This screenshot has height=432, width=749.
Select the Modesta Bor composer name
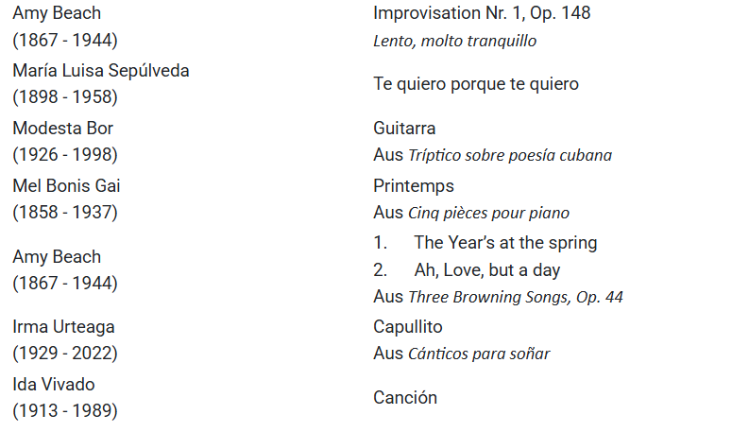click(62, 129)
